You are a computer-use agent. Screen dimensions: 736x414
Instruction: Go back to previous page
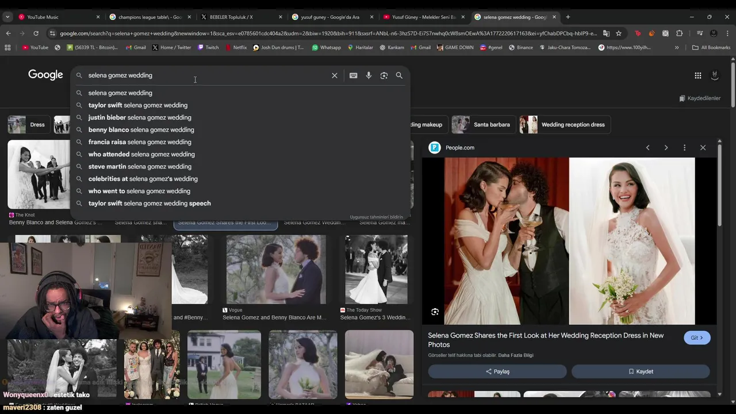[8, 33]
